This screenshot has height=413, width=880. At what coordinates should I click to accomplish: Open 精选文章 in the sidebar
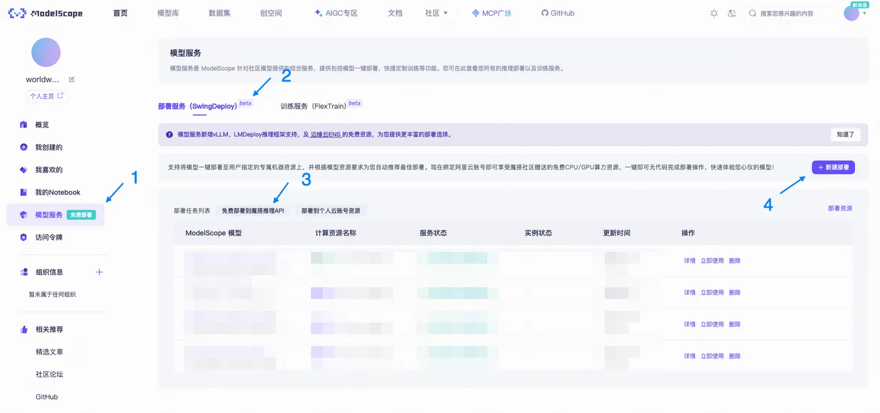49,352
